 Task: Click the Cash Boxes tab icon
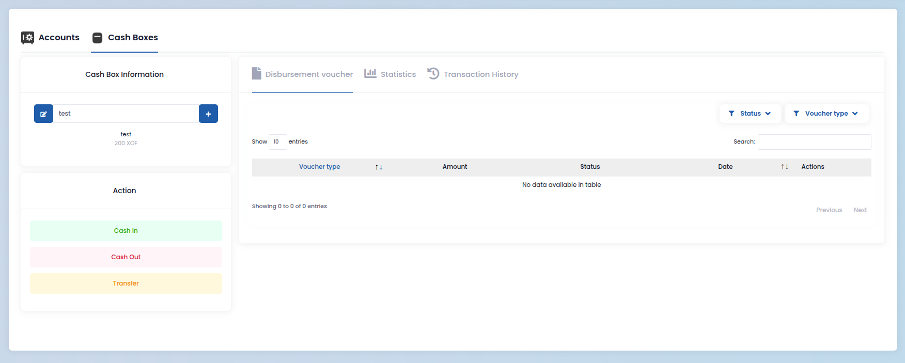tap(97, 38)
